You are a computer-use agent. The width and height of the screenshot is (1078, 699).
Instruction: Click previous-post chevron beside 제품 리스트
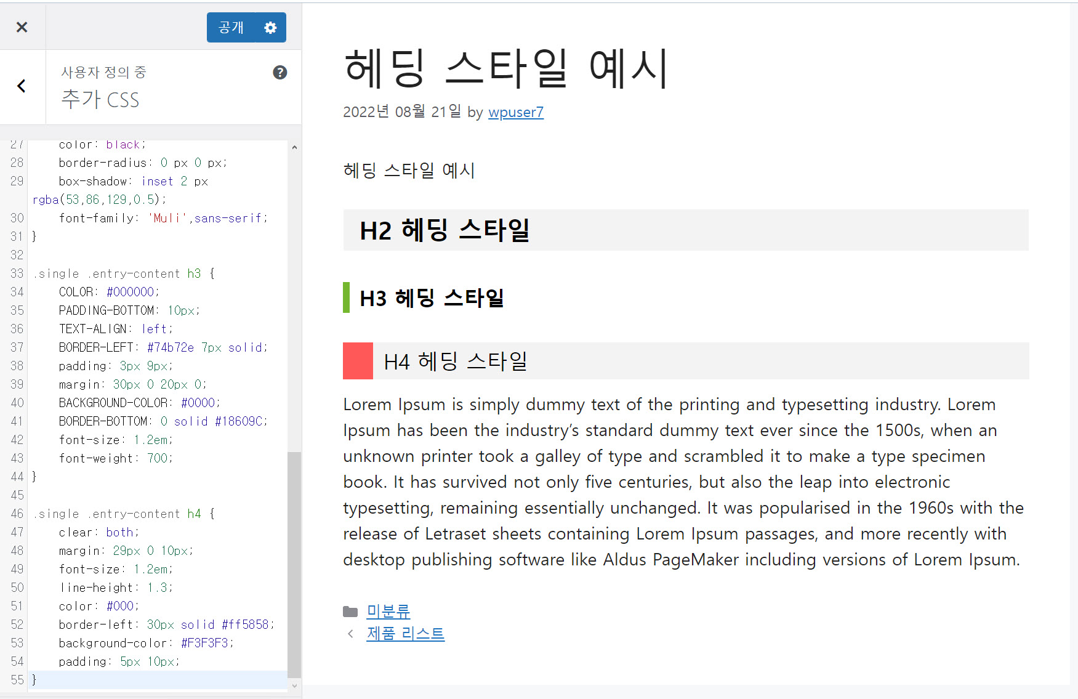tap(350, 634)
